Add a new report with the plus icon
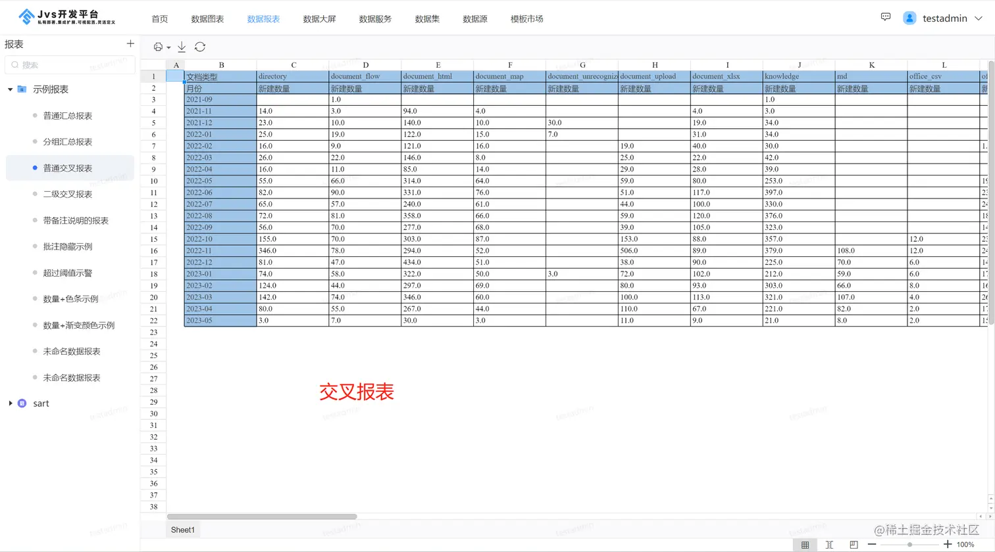 (x=130, y=43)
